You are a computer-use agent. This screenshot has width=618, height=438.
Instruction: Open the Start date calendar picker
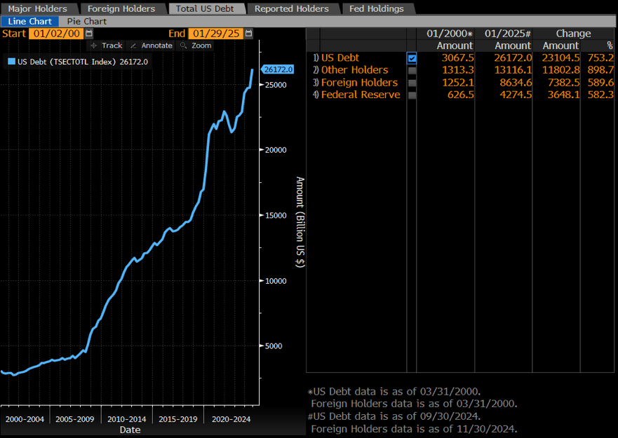point(88,34)
